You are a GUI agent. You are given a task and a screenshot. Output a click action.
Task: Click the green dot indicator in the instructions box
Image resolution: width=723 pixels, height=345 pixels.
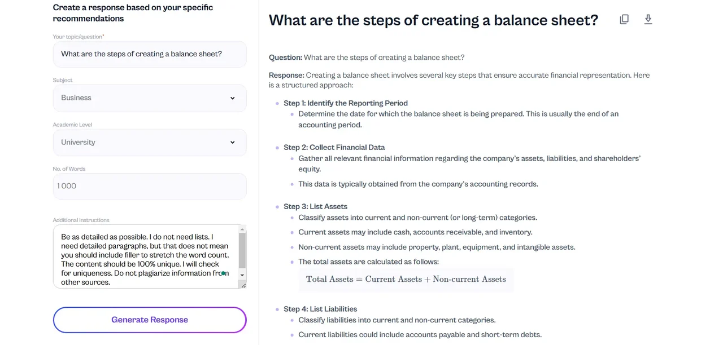click(x=224, y=273)
